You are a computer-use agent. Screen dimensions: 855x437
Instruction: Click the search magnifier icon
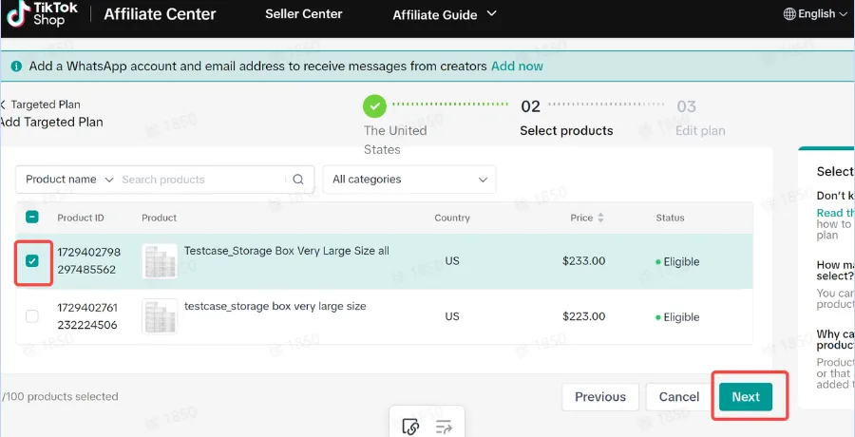[x=298, y=180]
